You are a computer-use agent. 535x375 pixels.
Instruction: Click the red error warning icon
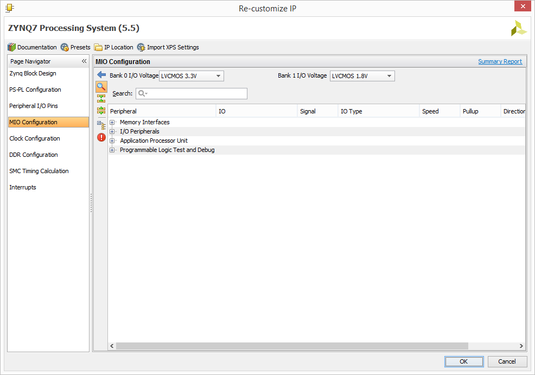click(101, 137)
